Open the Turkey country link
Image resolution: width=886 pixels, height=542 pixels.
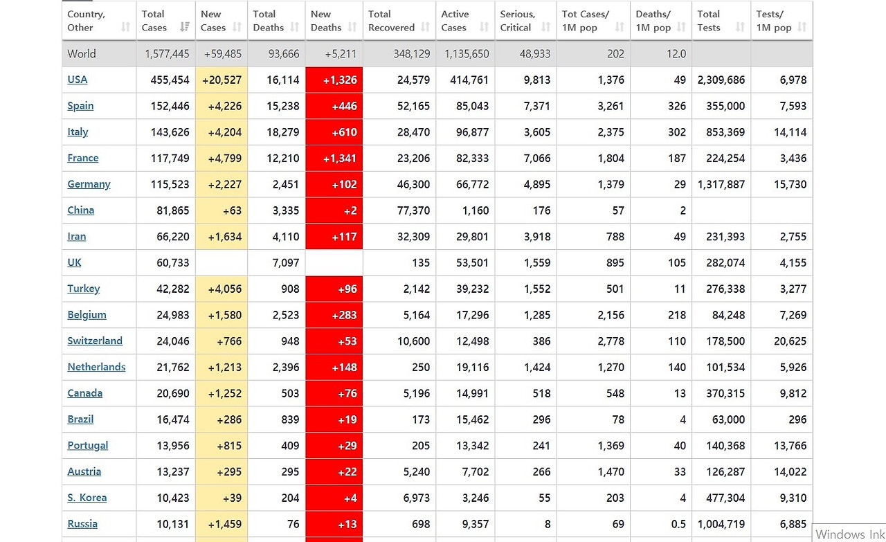(84, 289)
